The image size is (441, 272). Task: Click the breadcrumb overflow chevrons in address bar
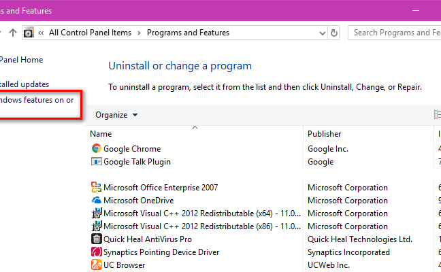pyautogui.click(x=41, y=33)
